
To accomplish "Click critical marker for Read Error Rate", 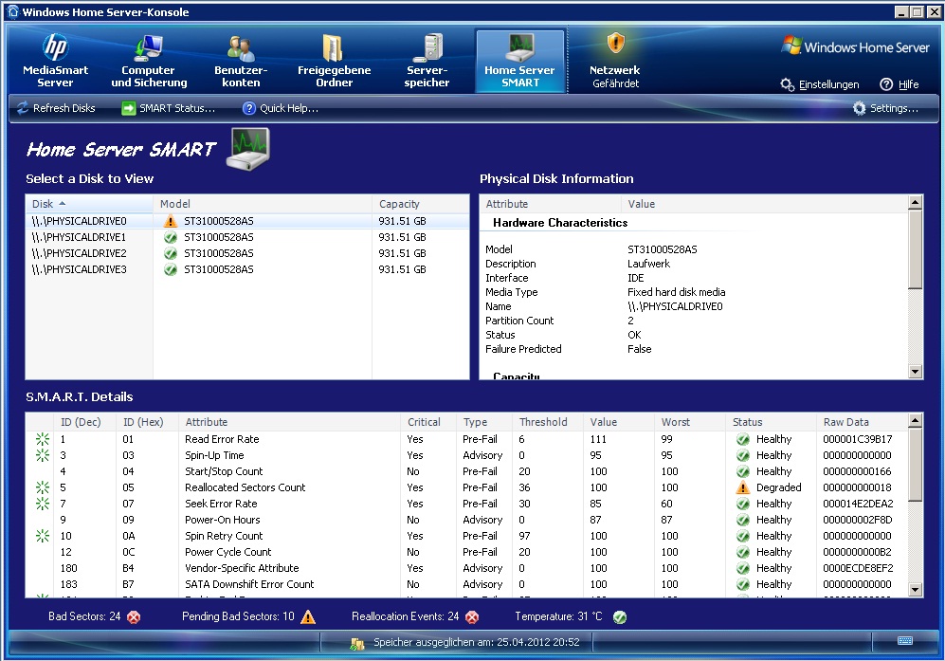I will (x=43, y=439).
